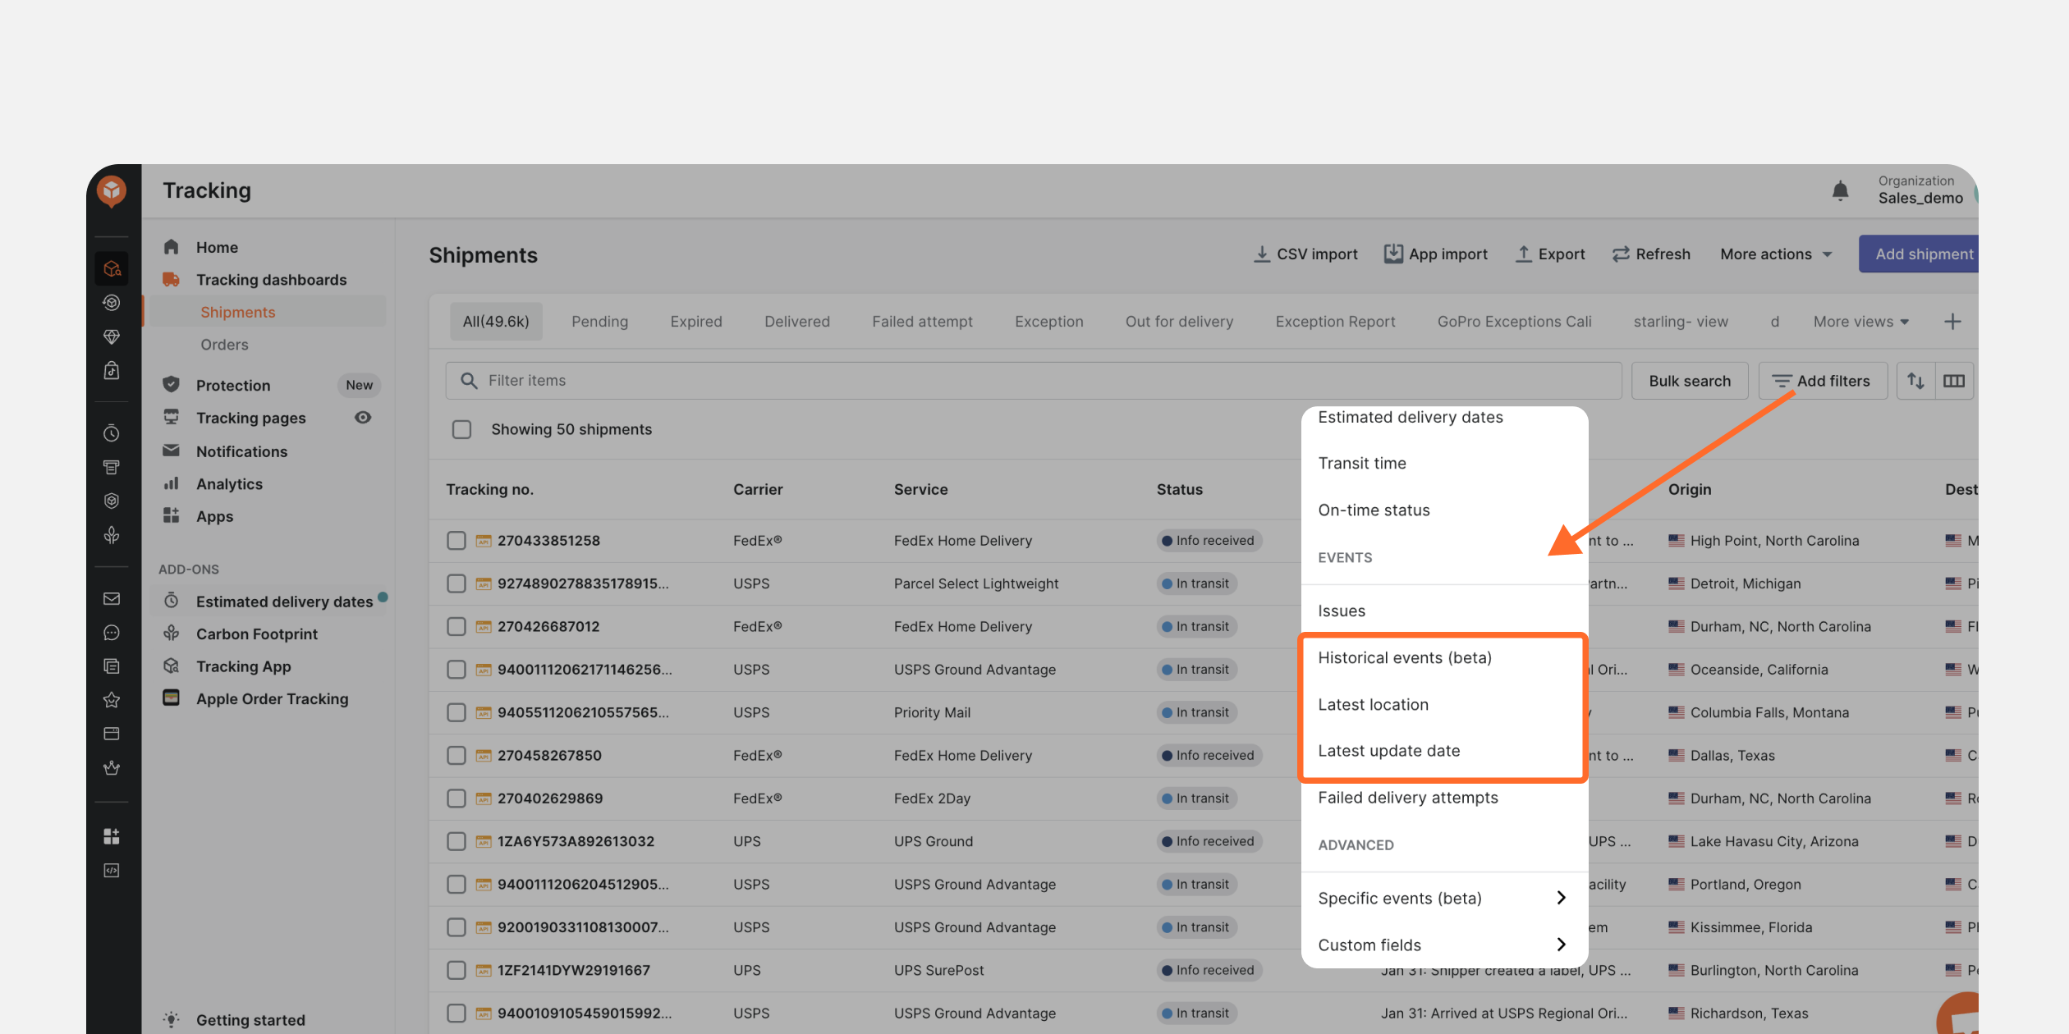Click the sort arrows icon
The width and height of the screenshot is (2069, 1034).
pyautogui.click(x=1915, y=381)
